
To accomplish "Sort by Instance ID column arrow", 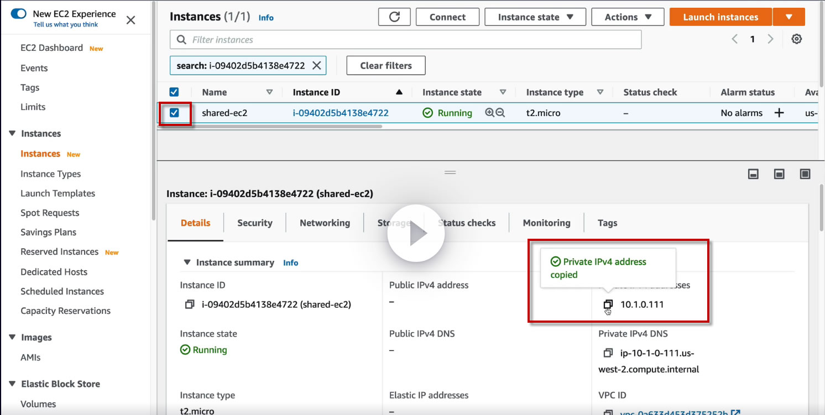I will click(x=399, y=92).
